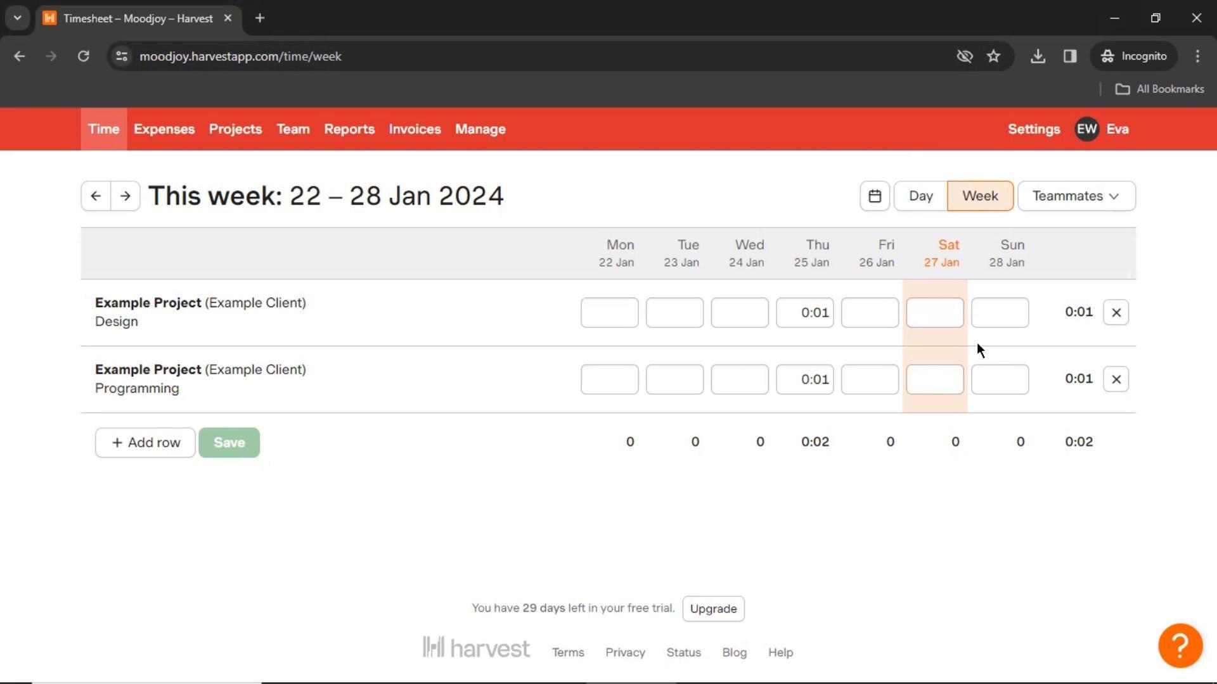Viewport: 1217px width, 684px height.
Task: Click the Add row button
Action: pos(145,443)
